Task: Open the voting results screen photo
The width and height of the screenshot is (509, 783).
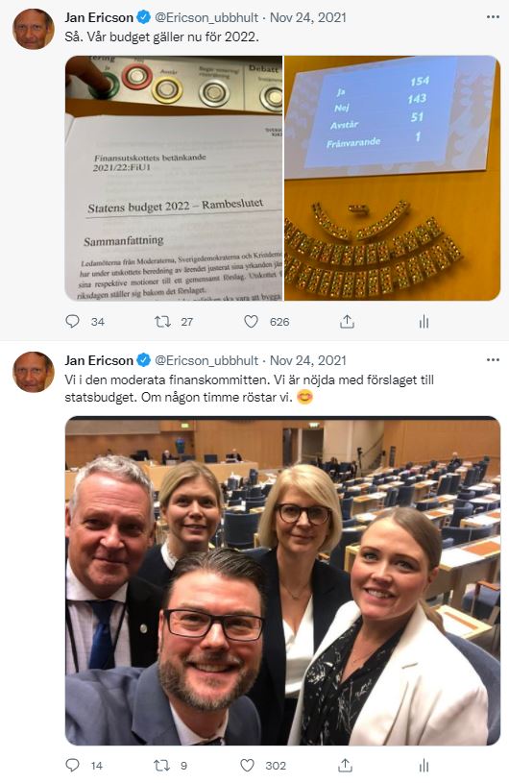Action: 392,178
